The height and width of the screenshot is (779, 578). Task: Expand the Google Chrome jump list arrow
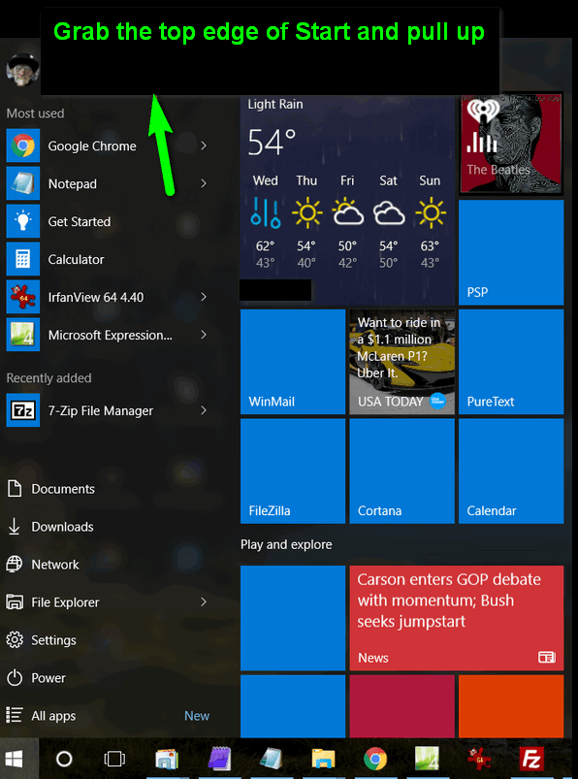click(x=204, y=146)
